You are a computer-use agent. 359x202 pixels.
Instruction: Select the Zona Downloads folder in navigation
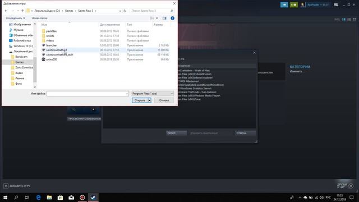tap(24, 67)
